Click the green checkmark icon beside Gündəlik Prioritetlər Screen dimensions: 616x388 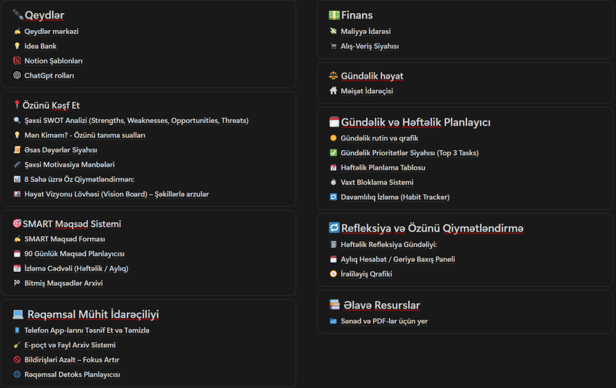[333, 153]
